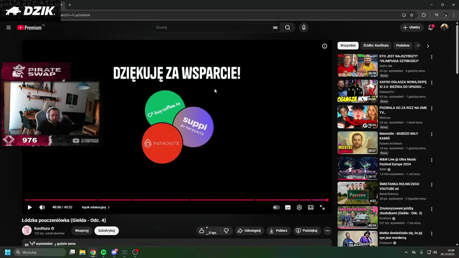Go to YouTube Premium home logo
This screenshot has height=258, width=459.
click(30, 28)
